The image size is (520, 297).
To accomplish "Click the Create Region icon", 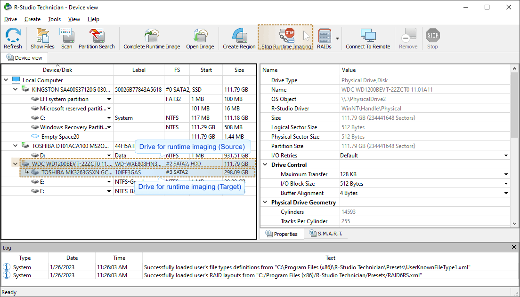I will coord(239,35).
